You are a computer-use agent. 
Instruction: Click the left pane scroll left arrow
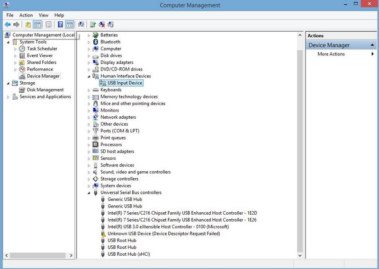coord(7,255)
